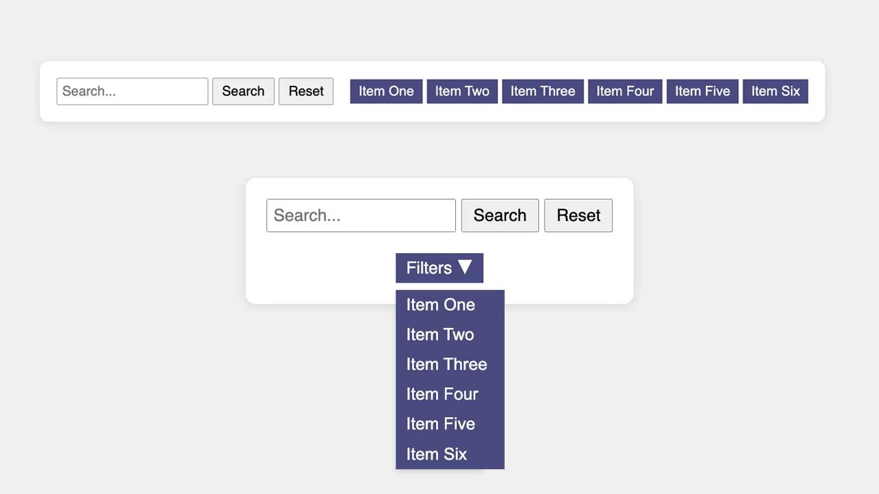
Task: Select Item Six at the bottom of the dropdown
Action: [436, 454]
